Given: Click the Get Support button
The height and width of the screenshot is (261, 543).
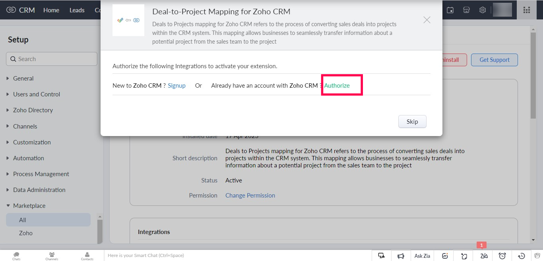Looking at the screenshot, I should click(x=495, y=60).
